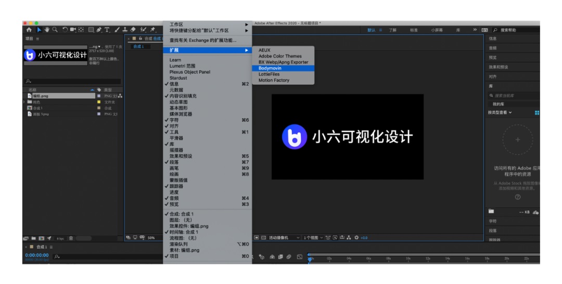
Task: Toggle the 音频 panel menu item
Action: pyautogui.click(x=208, y=198)
